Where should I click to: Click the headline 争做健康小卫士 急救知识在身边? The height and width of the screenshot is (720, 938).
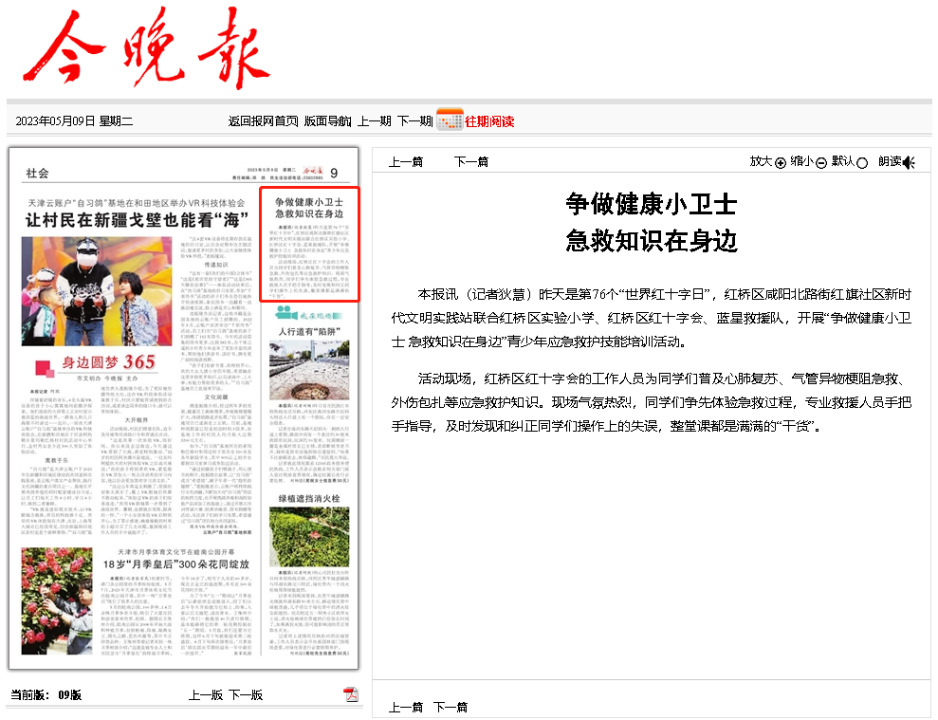653,222
